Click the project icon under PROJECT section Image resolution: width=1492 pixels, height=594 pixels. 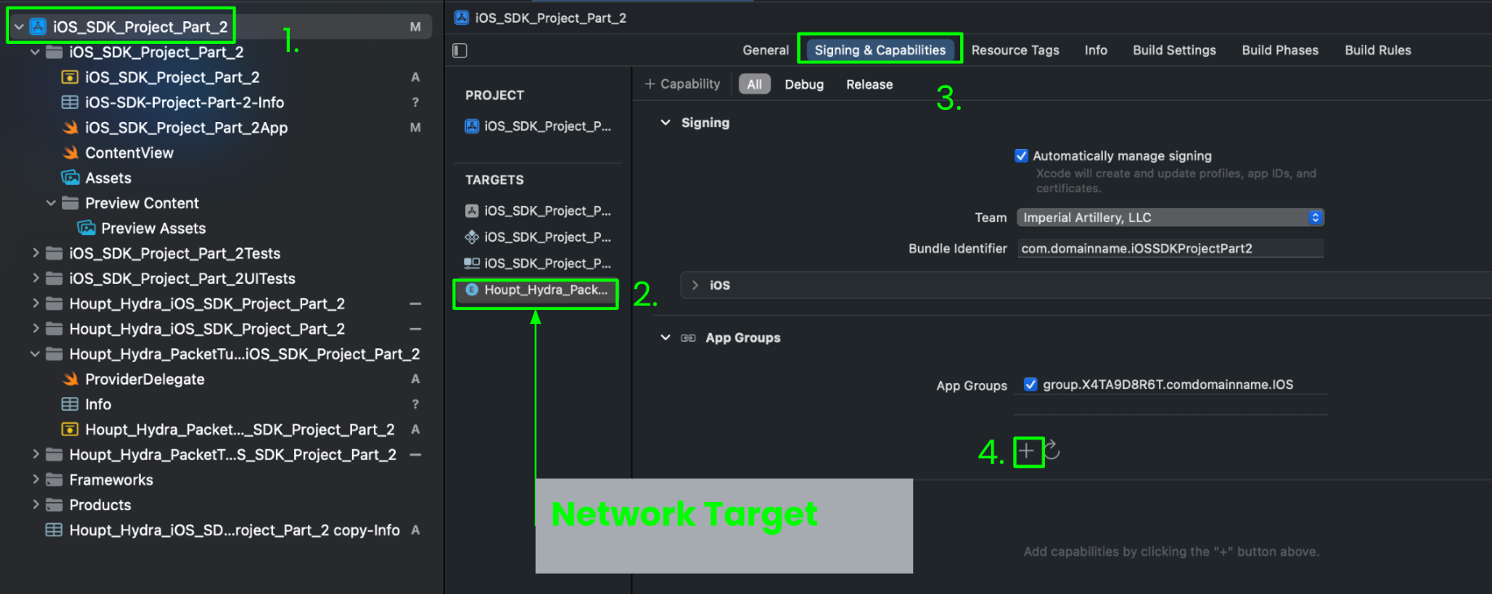[x=472, y=126]
